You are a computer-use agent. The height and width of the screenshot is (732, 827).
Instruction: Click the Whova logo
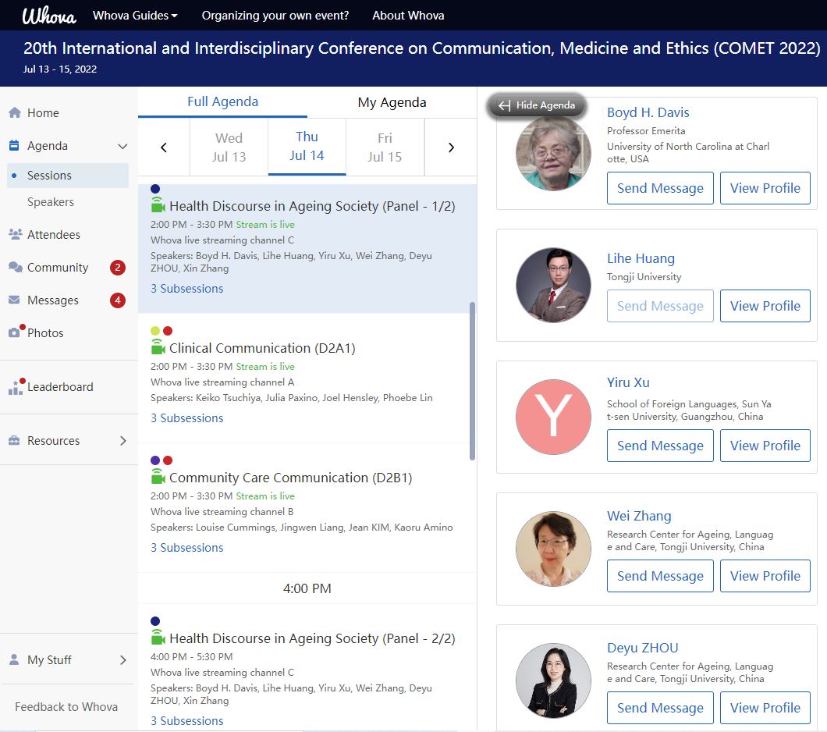pos(48,16)
